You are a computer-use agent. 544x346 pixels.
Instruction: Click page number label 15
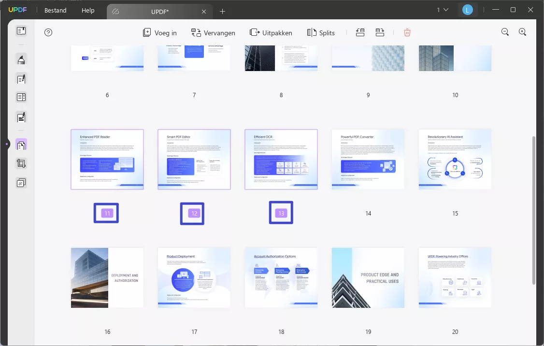point(455,214)
